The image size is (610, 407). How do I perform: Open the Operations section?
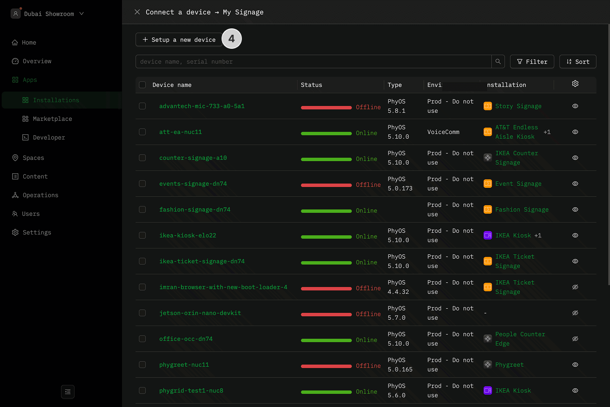pos(40,195)
